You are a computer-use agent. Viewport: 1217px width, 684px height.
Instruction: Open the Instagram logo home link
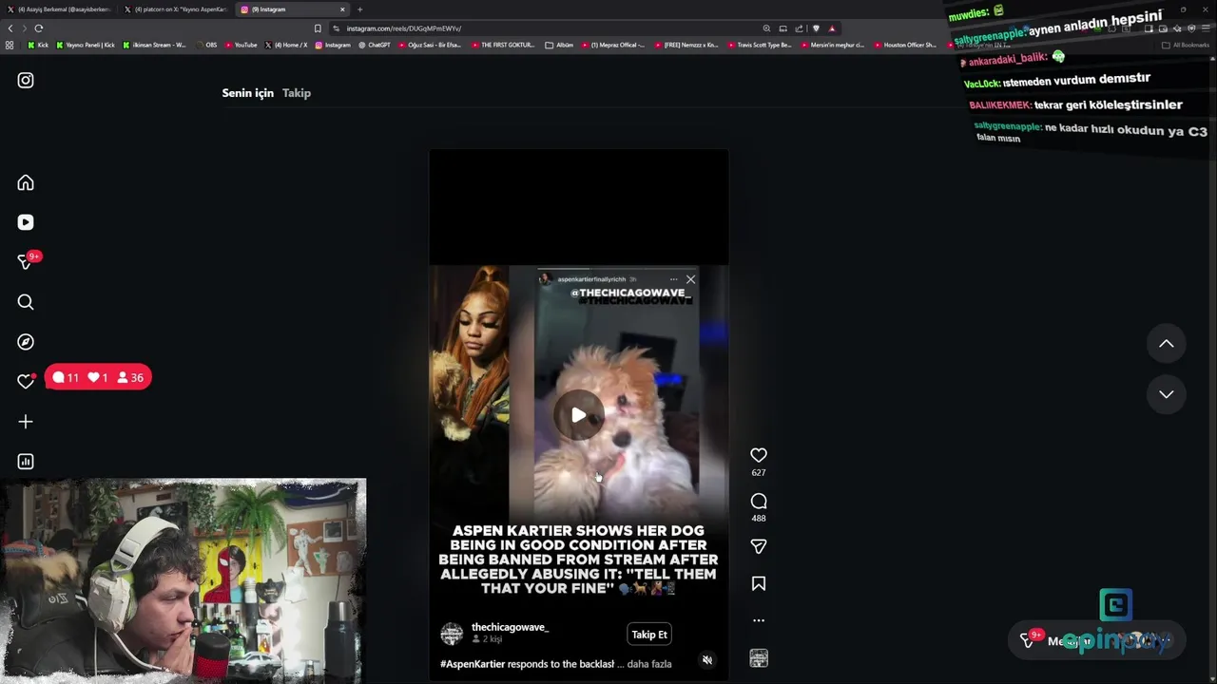point(26,81)
